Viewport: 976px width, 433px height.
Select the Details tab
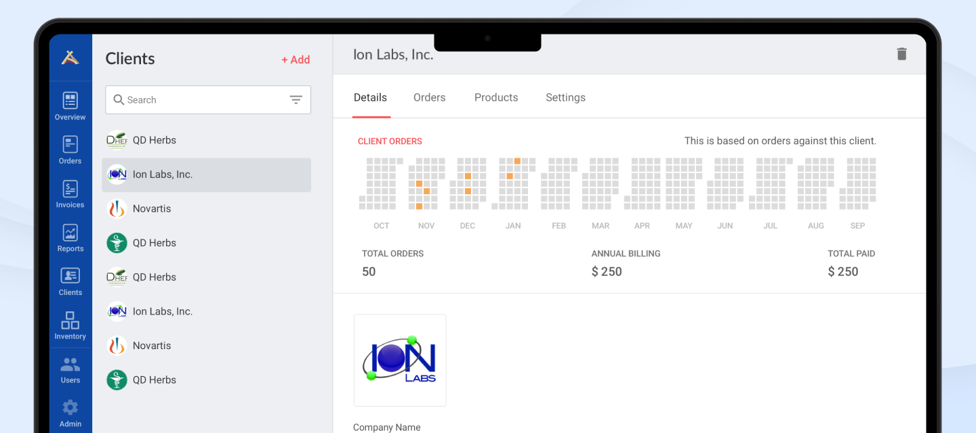[370, 97]
